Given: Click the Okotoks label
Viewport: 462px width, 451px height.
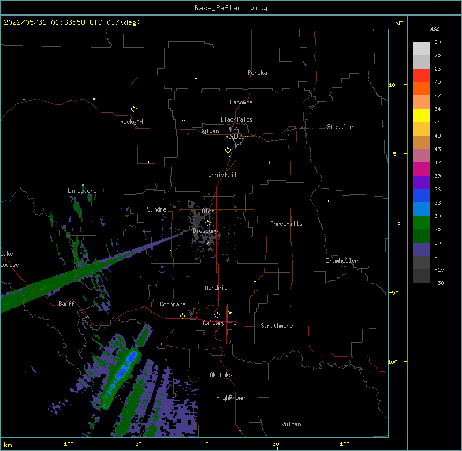Looking at the screenshot, I should tap(221, 375).
